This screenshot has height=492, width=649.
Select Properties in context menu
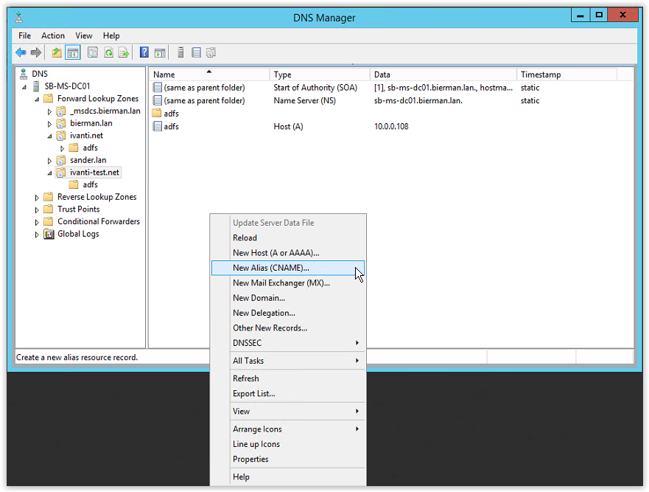coord(287,460)
